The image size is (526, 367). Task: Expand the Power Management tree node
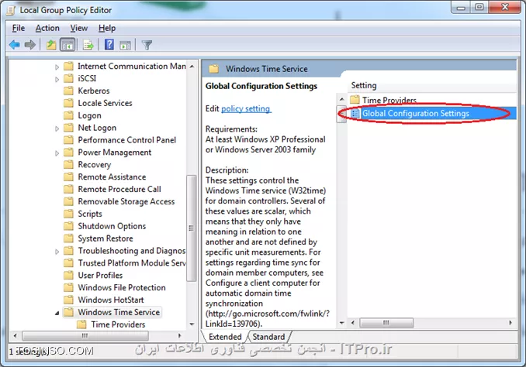(57, 153)
